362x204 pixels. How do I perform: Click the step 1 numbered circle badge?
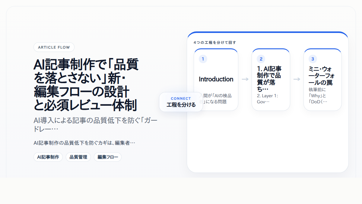click(202, 59)
